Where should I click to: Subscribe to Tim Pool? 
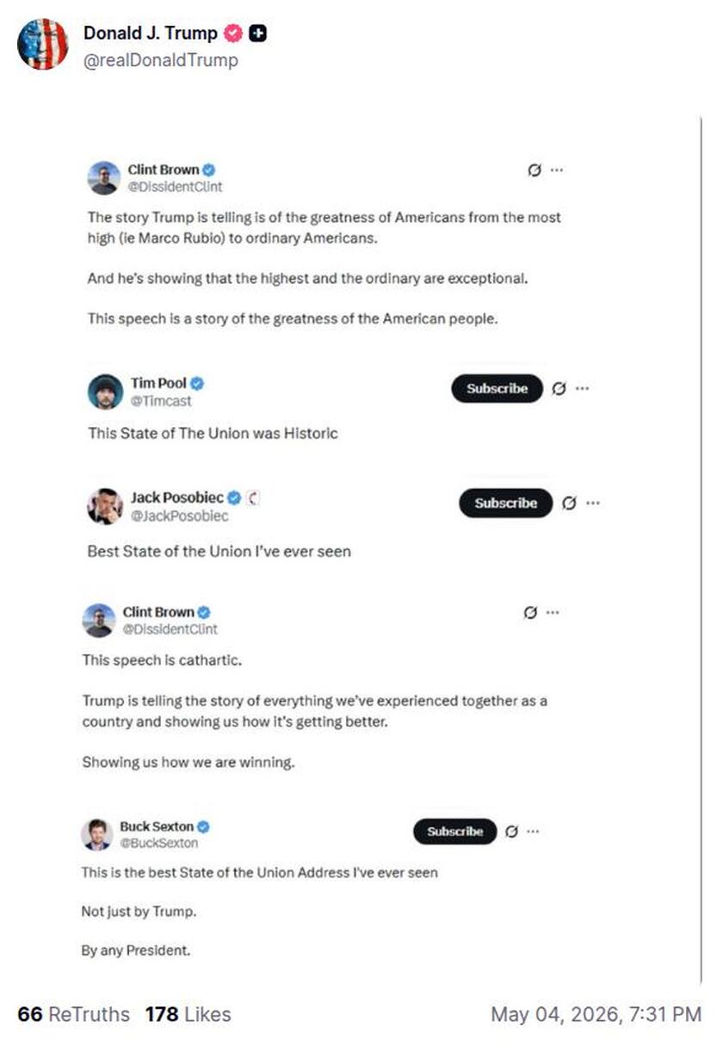pyautogui.click(x=497, y=388)
